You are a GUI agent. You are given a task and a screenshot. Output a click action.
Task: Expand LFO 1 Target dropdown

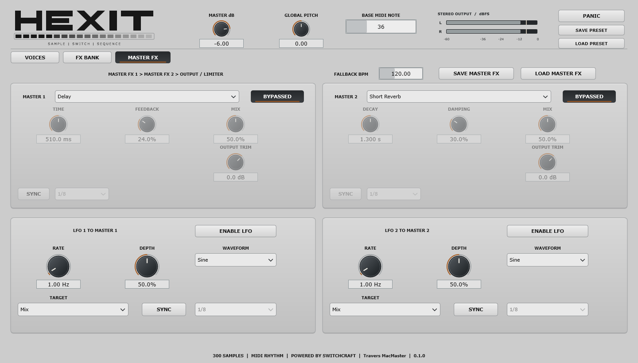(x=73, y=309)
